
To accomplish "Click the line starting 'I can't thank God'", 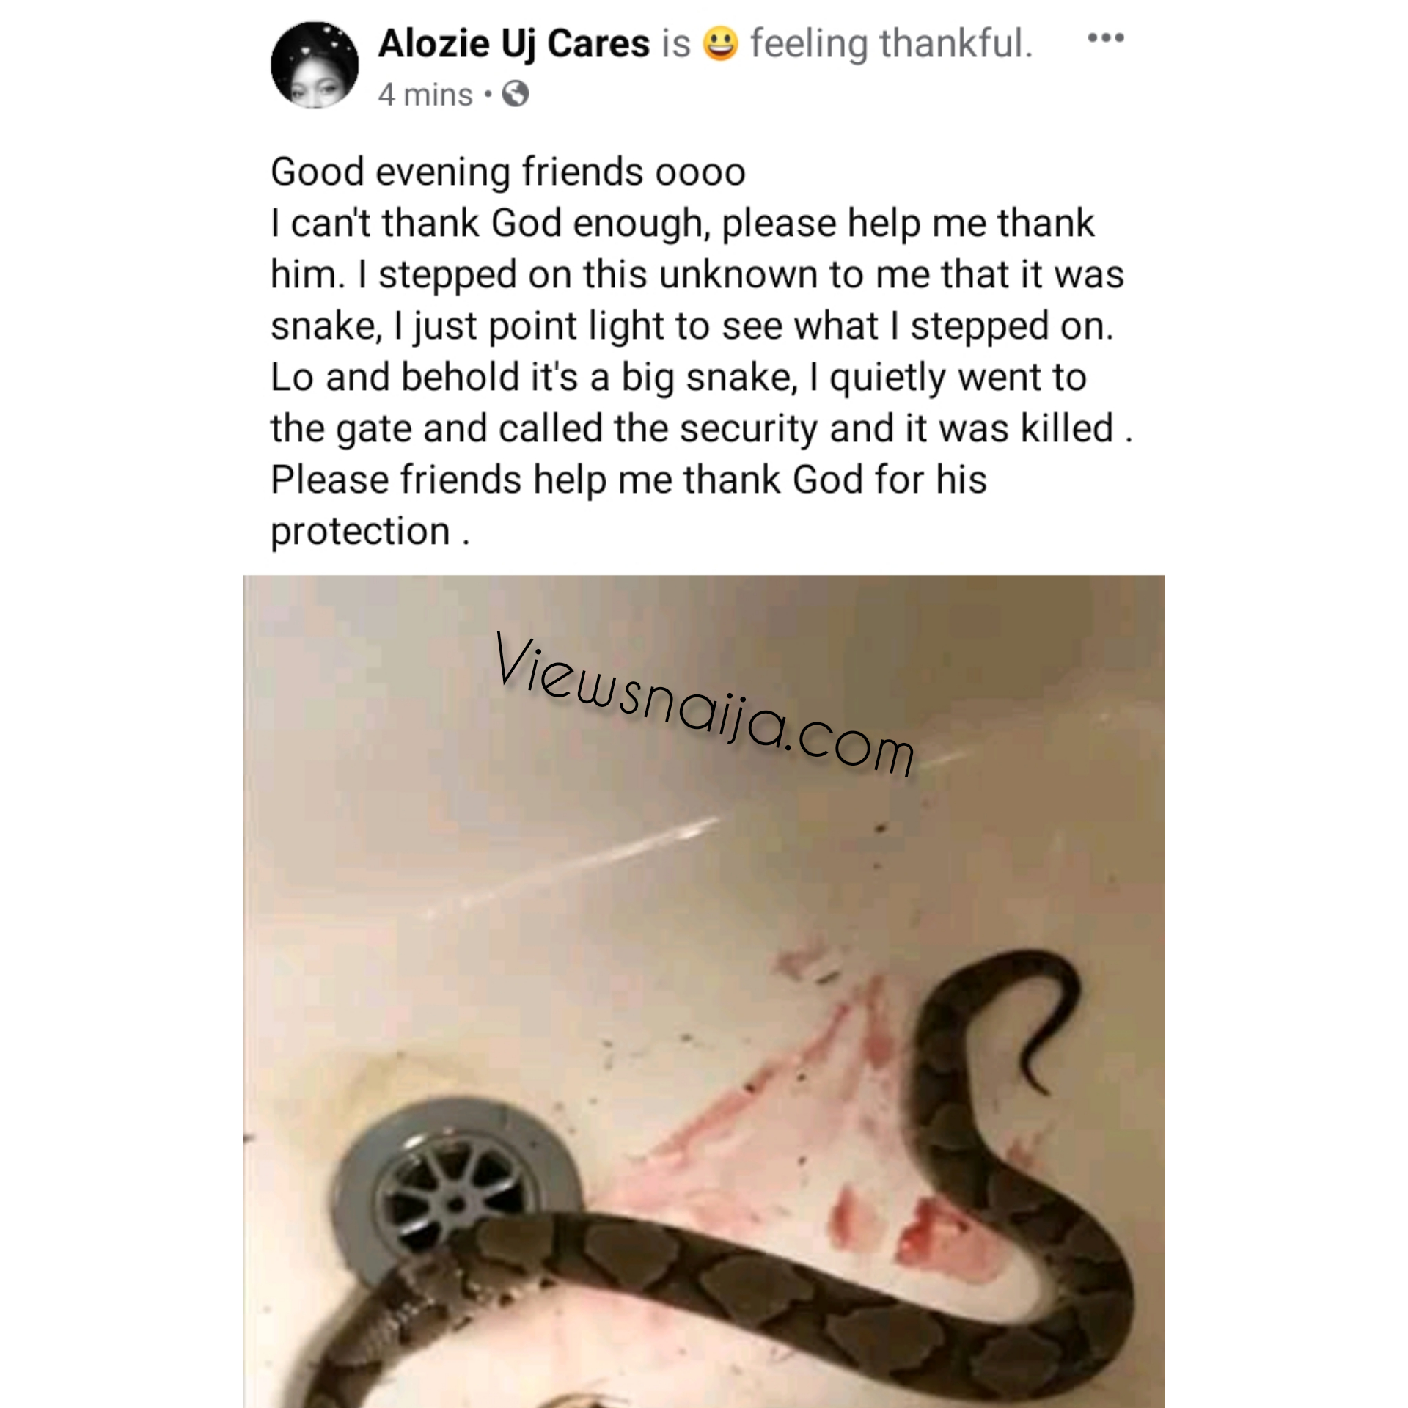I will [682, 224].
